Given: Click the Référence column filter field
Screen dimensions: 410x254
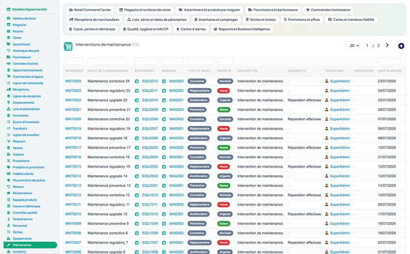Looking at the screenshot, I should click(74, 61).
